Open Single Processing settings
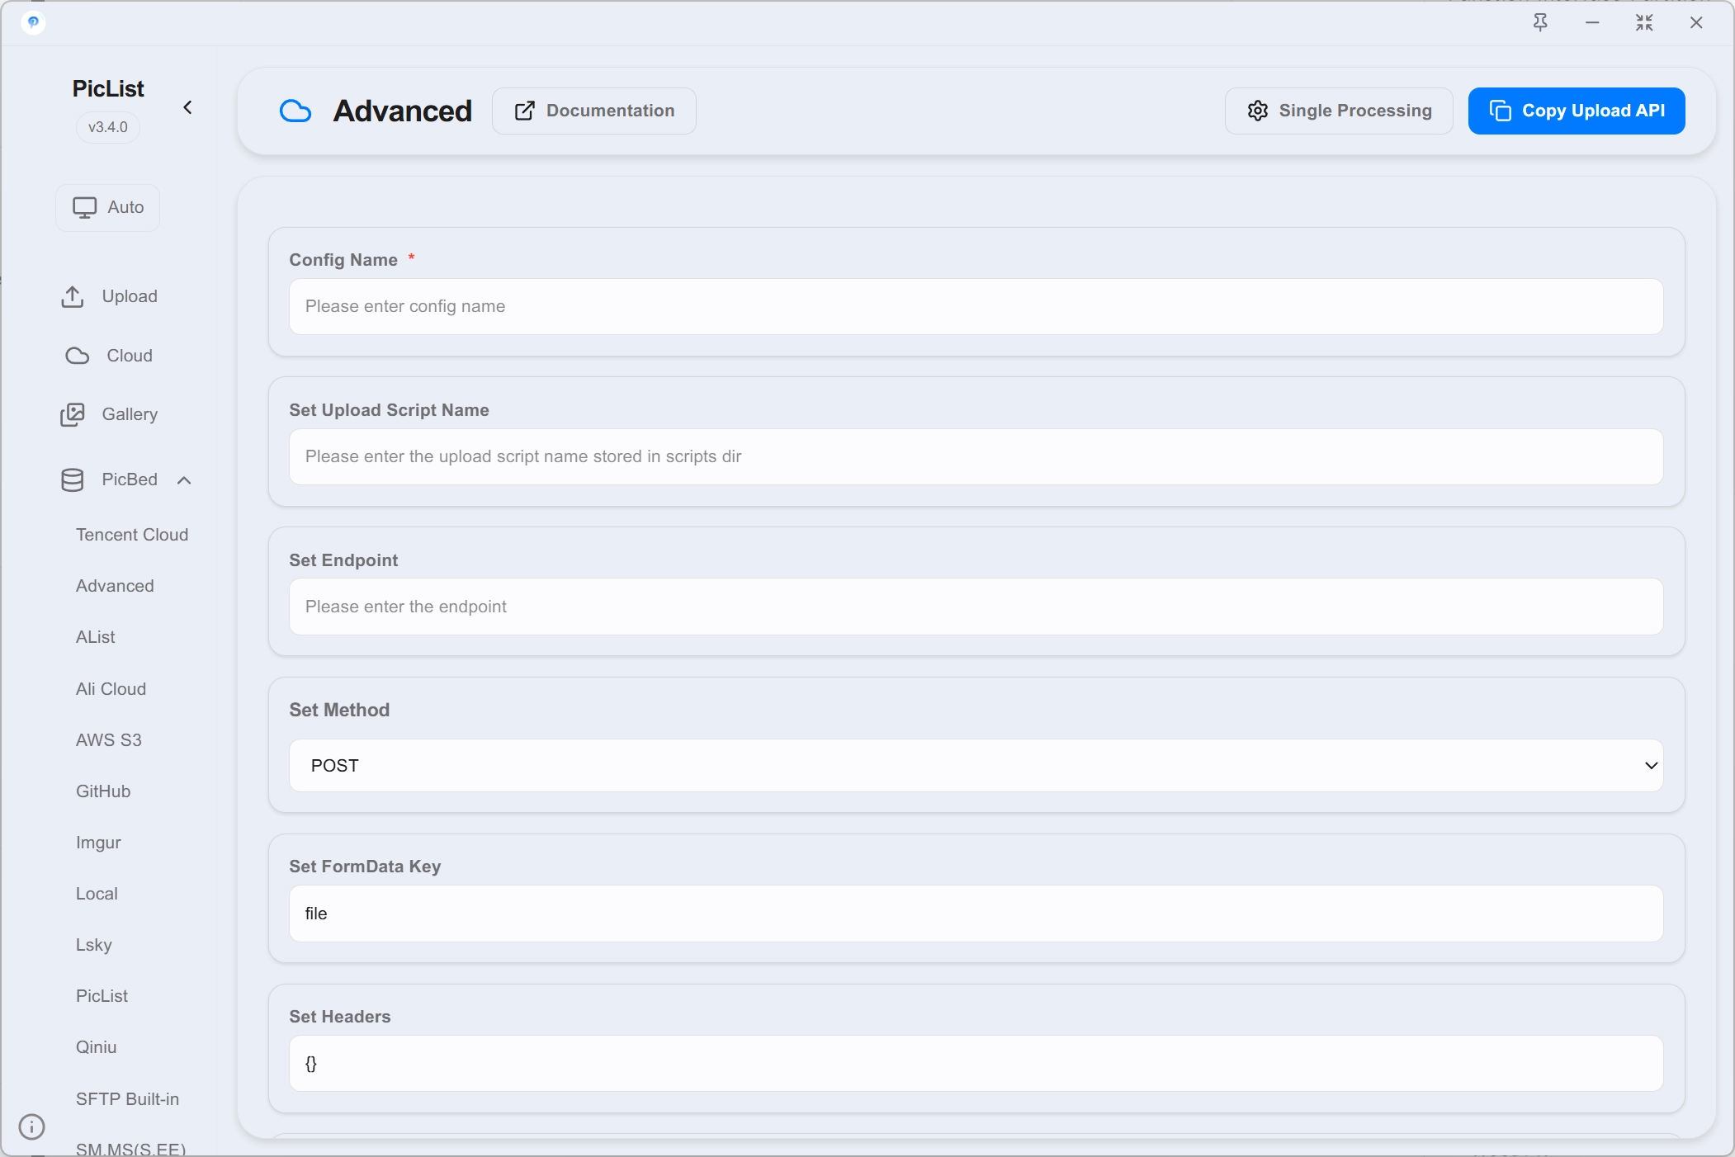Screen dimensions: 1735x1157 pyautogui.click(x=1339, y=111)
